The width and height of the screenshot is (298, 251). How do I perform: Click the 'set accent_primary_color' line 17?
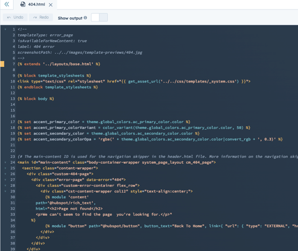tap(104, 122)
